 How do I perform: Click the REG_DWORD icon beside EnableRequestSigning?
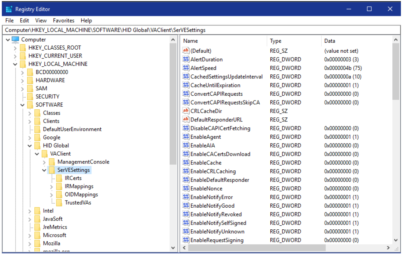[185, 240]
